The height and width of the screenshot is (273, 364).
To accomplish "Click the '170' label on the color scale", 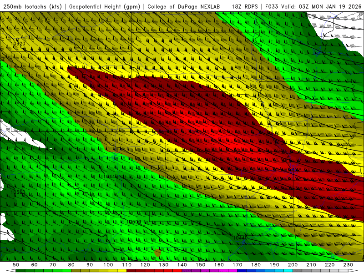I will click(x=237, y=265).
